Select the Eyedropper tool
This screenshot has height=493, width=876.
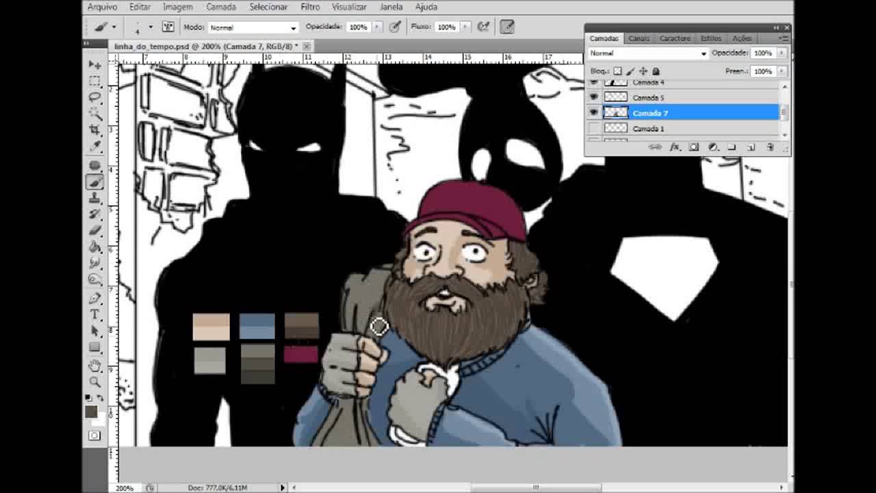94,147
